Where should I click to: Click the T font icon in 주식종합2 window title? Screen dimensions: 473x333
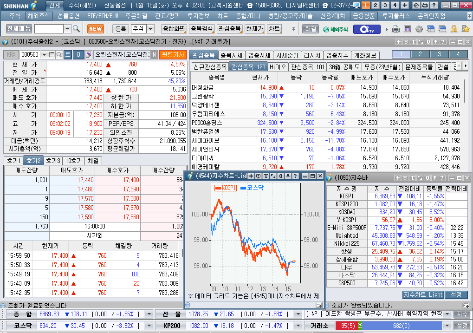pos(413,42)
